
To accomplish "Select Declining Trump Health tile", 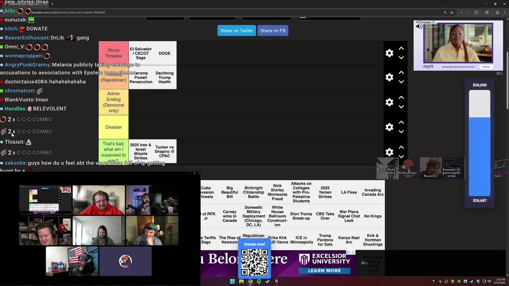I will [165, 77].
